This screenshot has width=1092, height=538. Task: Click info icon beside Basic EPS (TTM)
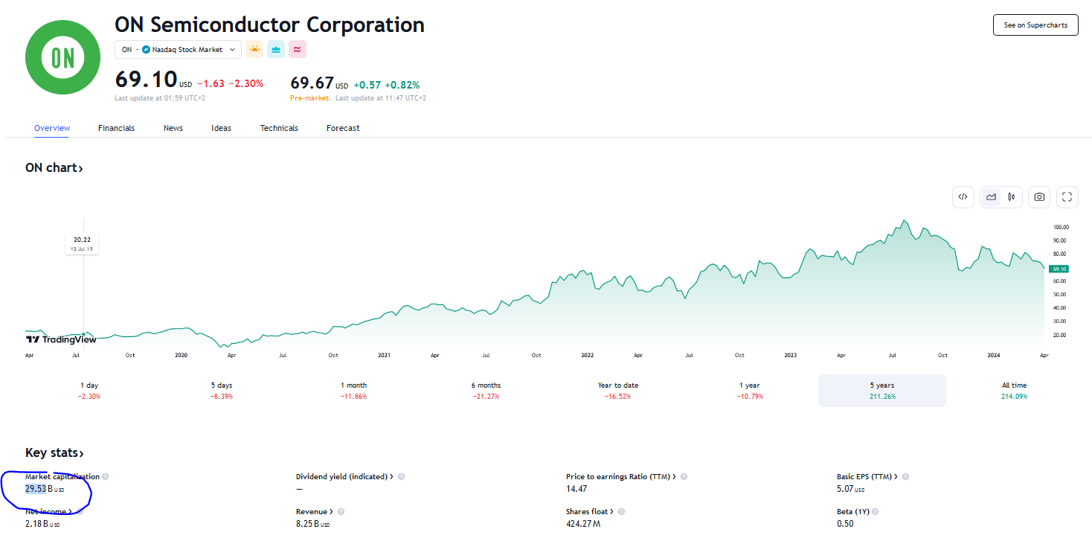click(x=905, y=477)
